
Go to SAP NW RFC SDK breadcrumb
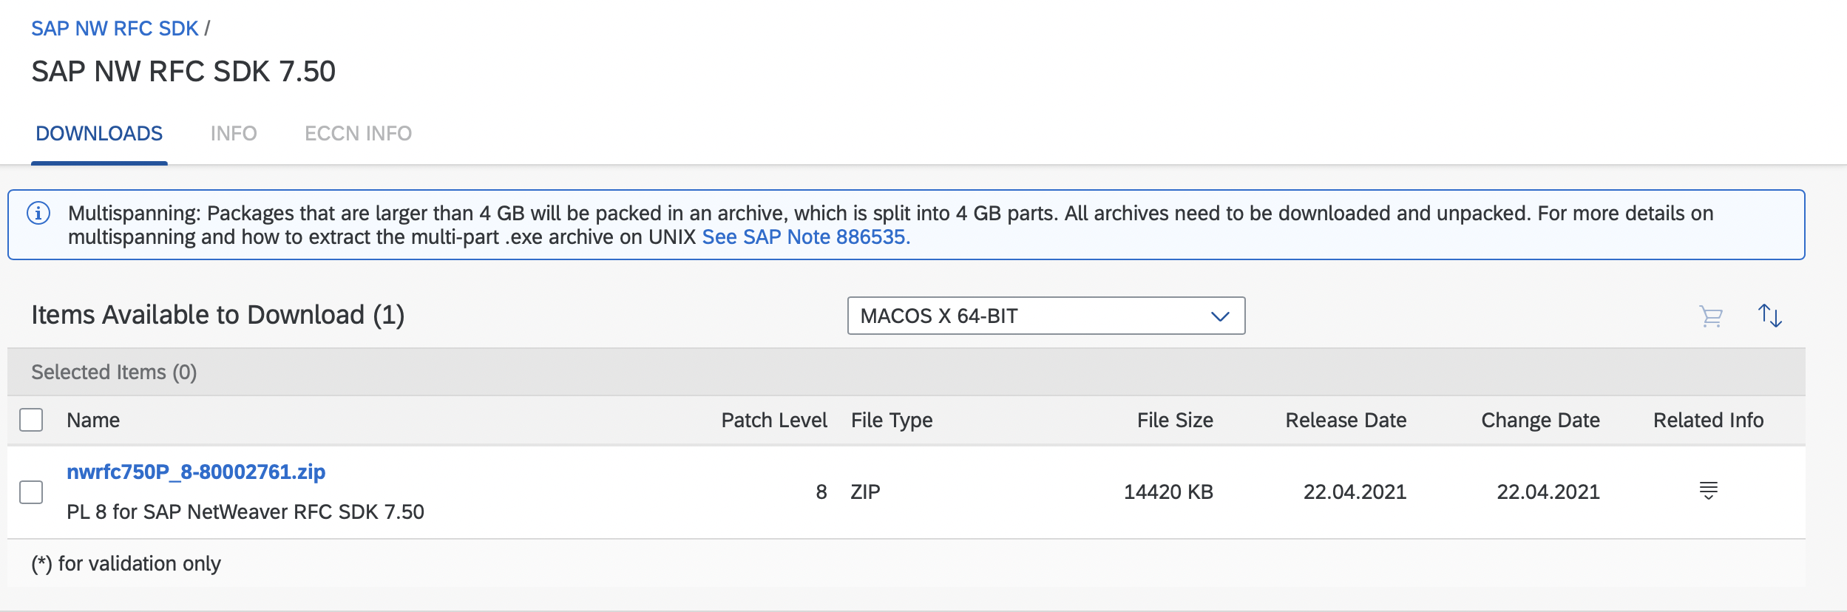[x=115, y=29]
